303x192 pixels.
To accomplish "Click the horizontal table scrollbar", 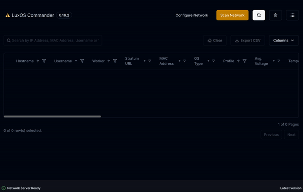I will 53,117.
